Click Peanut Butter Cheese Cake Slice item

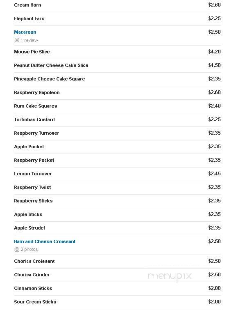[51, 65]
